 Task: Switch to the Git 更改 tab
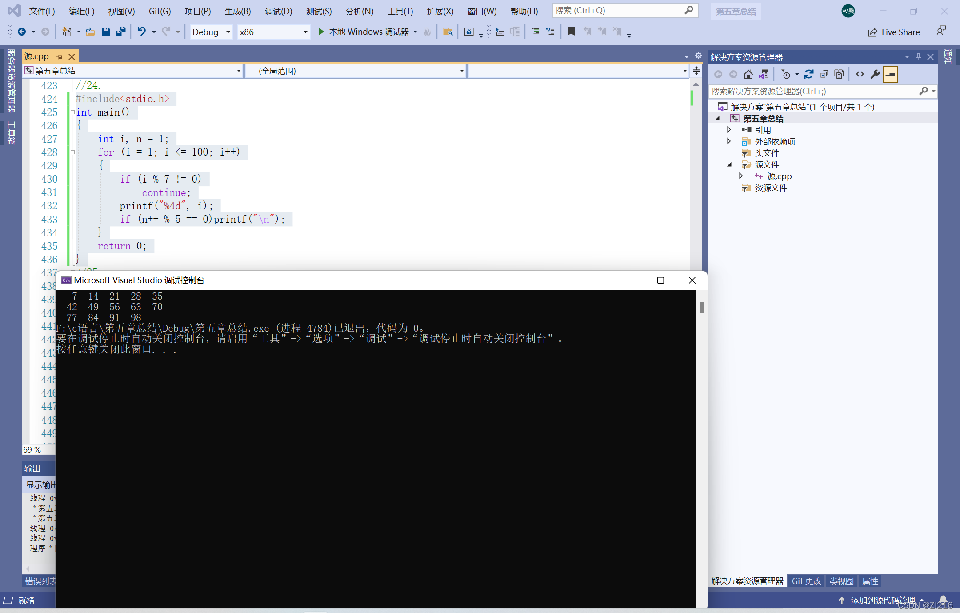click(806, 581)
